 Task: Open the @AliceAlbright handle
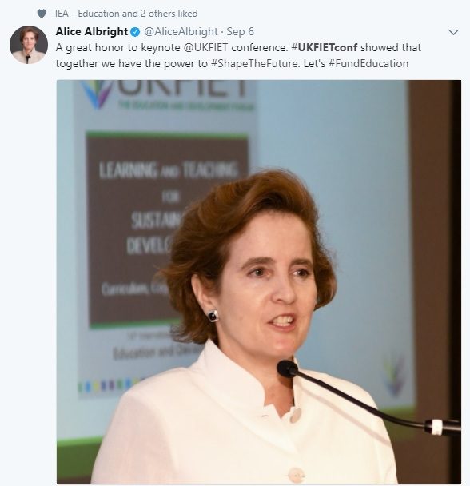click(x=181, y=32)
